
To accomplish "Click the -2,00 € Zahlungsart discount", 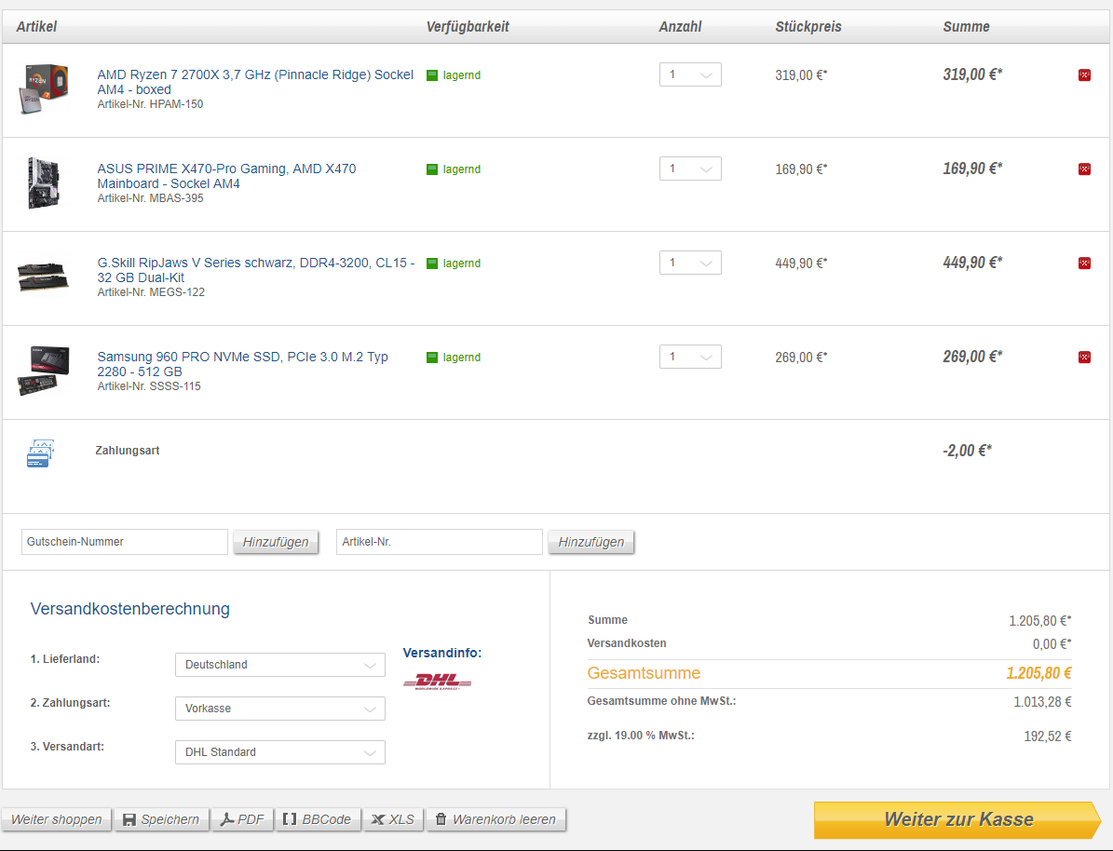I will click(x=967, y=451).
